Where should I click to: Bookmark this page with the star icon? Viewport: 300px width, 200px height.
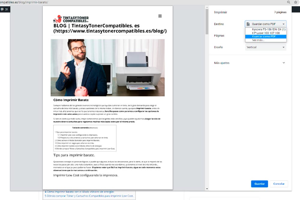point(295,2)
